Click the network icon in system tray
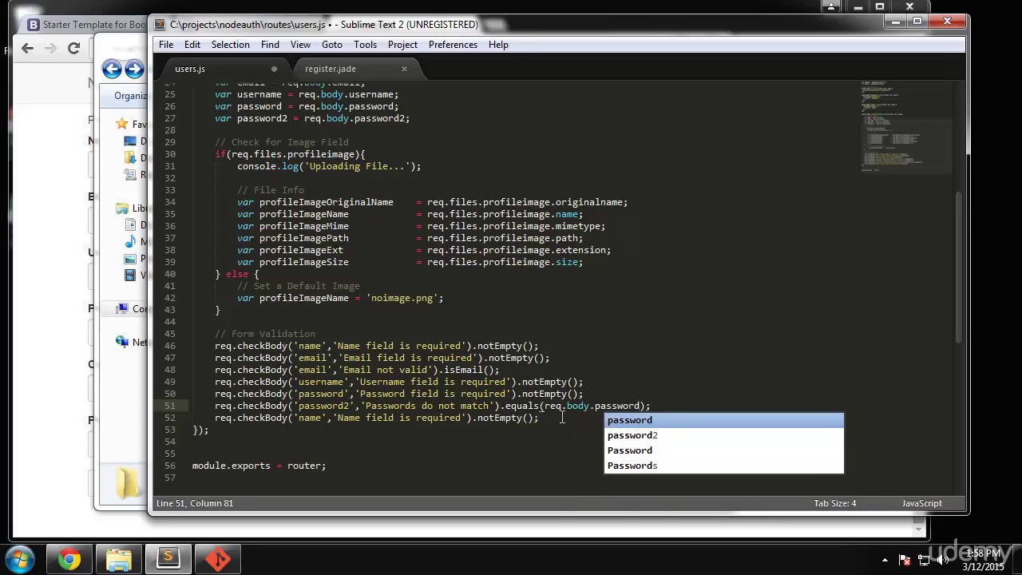This screenshot has height=575, width=1022. pyautogui.click(x=923, y=560)
